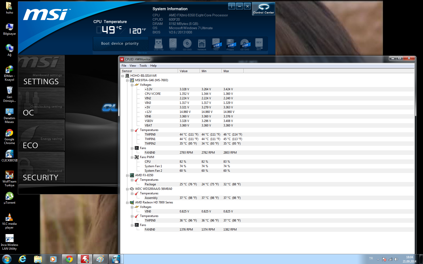This screenshot has height=264, width=423.
Task: Click the Sensor column header
Action: point(149,71)
